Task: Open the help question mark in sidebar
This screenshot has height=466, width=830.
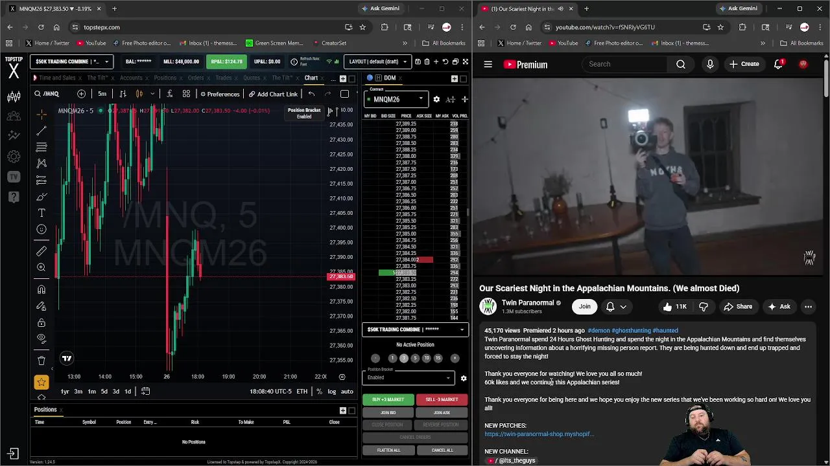Action: [14, 197]
